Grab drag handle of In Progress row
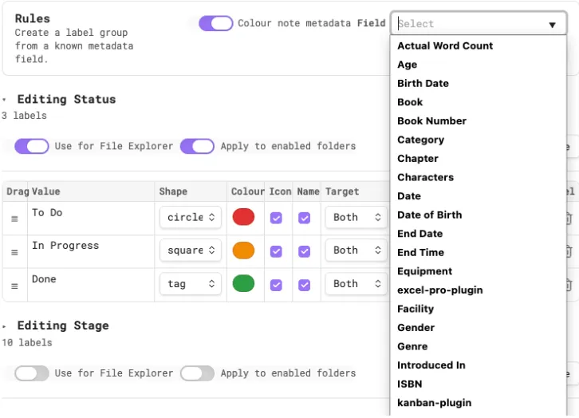Image resolution: width=579 pixels, height=418 pixels. [14, 253]
